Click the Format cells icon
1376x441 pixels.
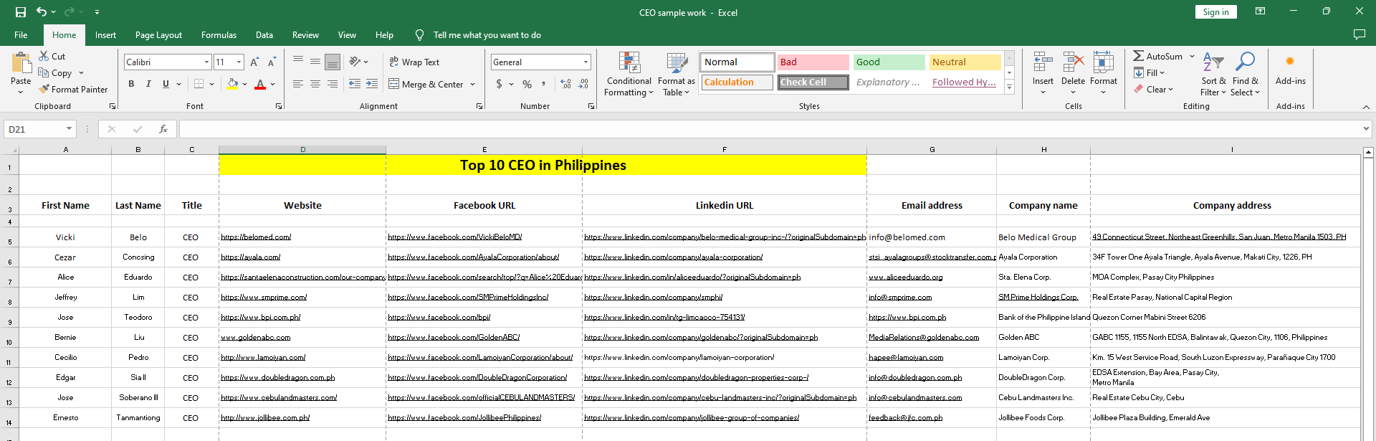(x=1104, y=63)
